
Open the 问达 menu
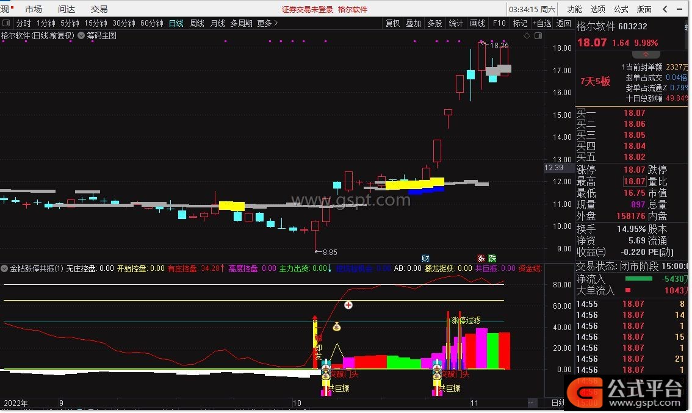(66, 9)
